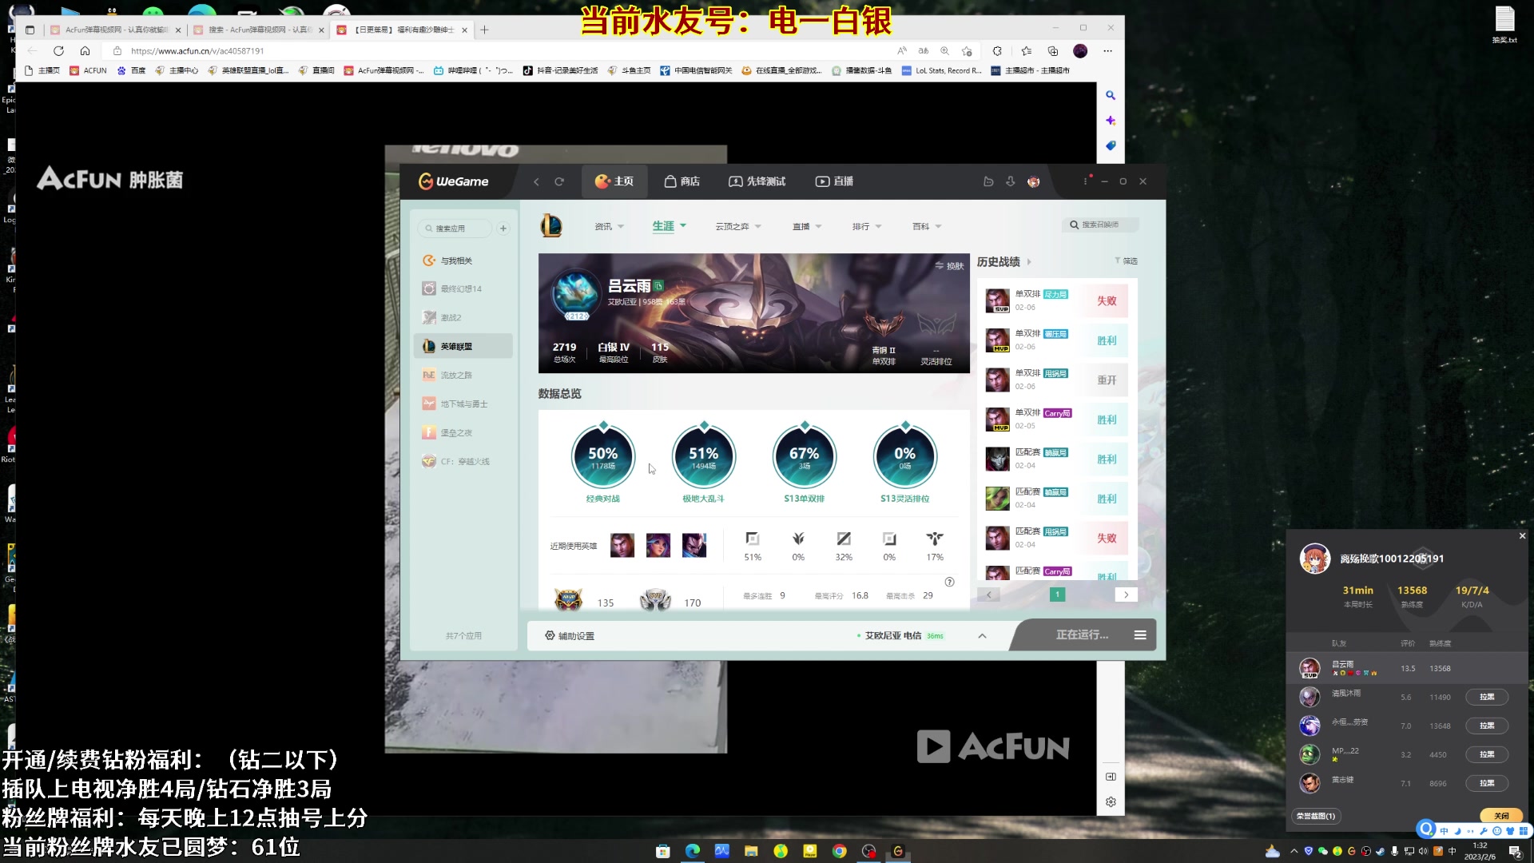1534x863 pixels.
Task: Click the Edge sidebar Copilot sparkle icon
Action: [1110, 121]
